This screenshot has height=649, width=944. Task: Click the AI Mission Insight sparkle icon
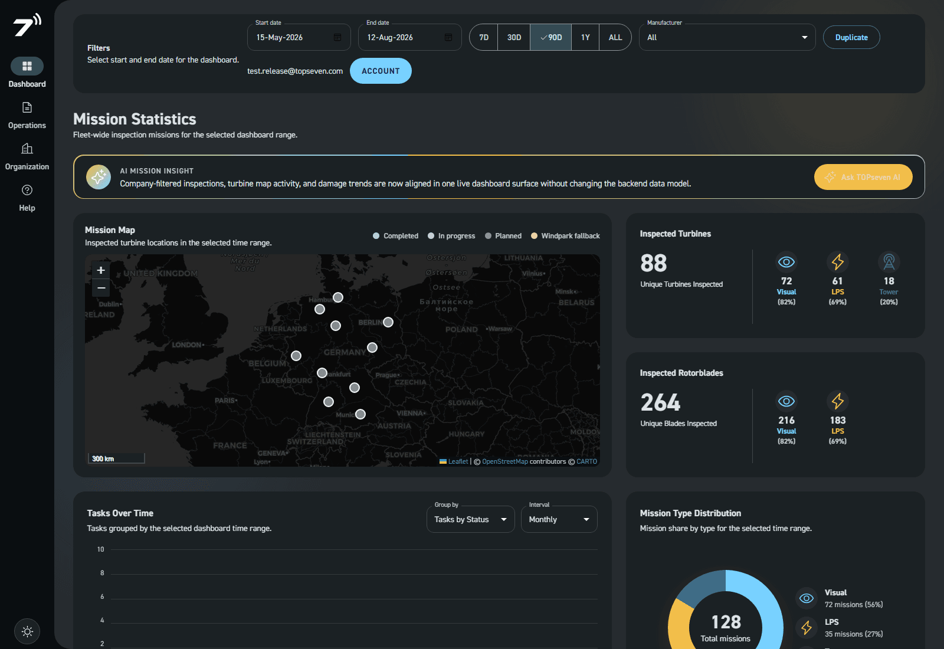click(x=99, y=177)
